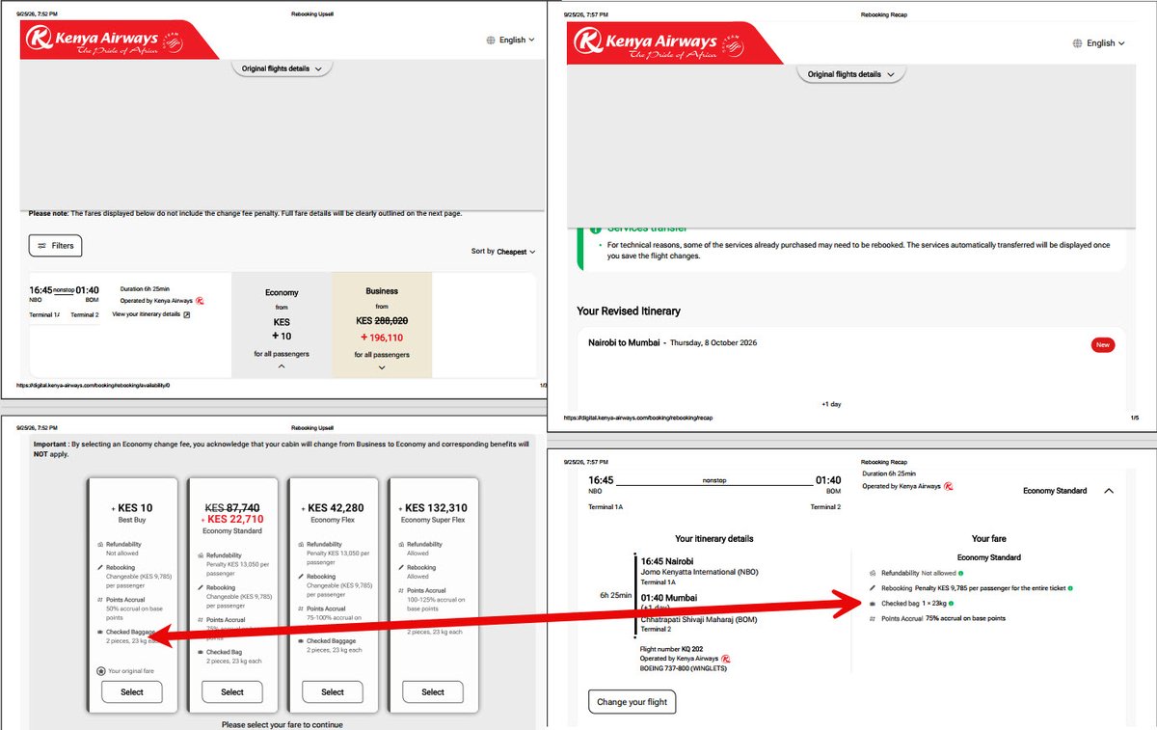Open English language dropdown on Rebooking Upsell page
Viewport: 1157px width, 730px height.
click(x=512, y=41)
